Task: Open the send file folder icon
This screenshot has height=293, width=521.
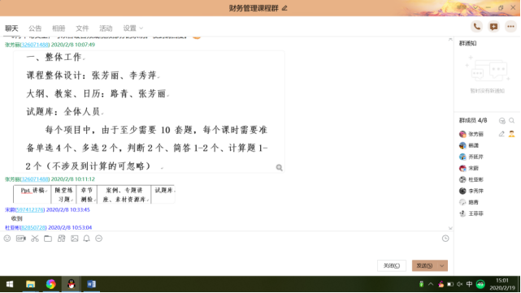Action: [x=48, y=239]
